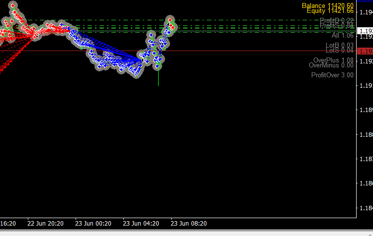Click the 23 Jun 04:20 time label
The height and width of the screenshot is (236, 373).
(x=141, y=224)
